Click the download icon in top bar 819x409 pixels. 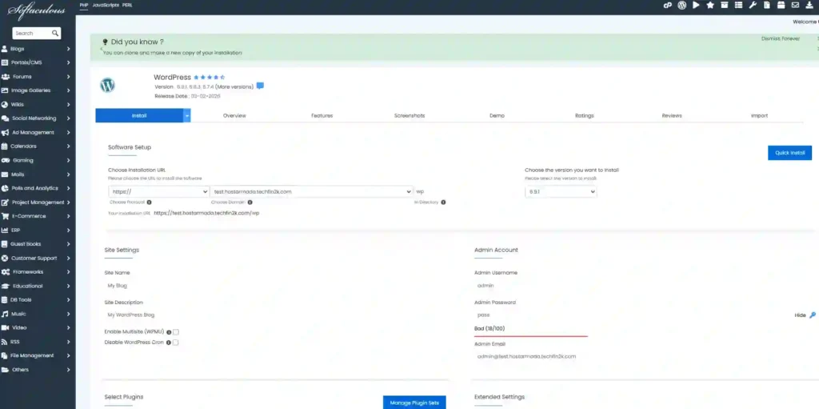pos(809,6)
